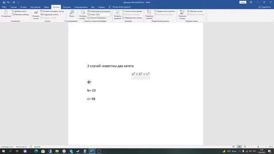Viewport: 274px width, 154px height.
Task: Switch to the Макет tab
Action: pos(47,7)
